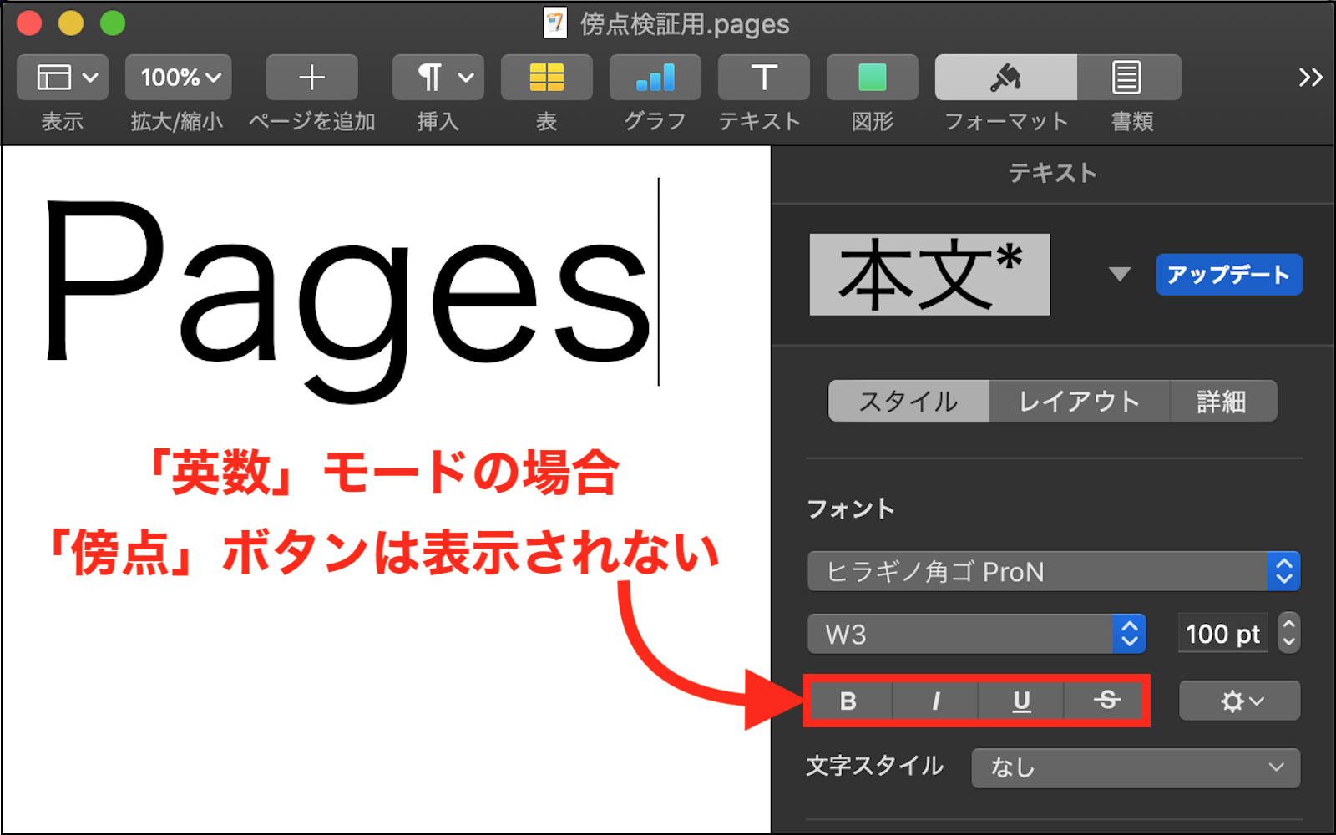Toggle italic formatting with I

935,701
